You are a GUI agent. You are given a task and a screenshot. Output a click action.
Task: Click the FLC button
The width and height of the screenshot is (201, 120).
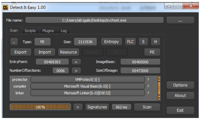tap(130, 42)
